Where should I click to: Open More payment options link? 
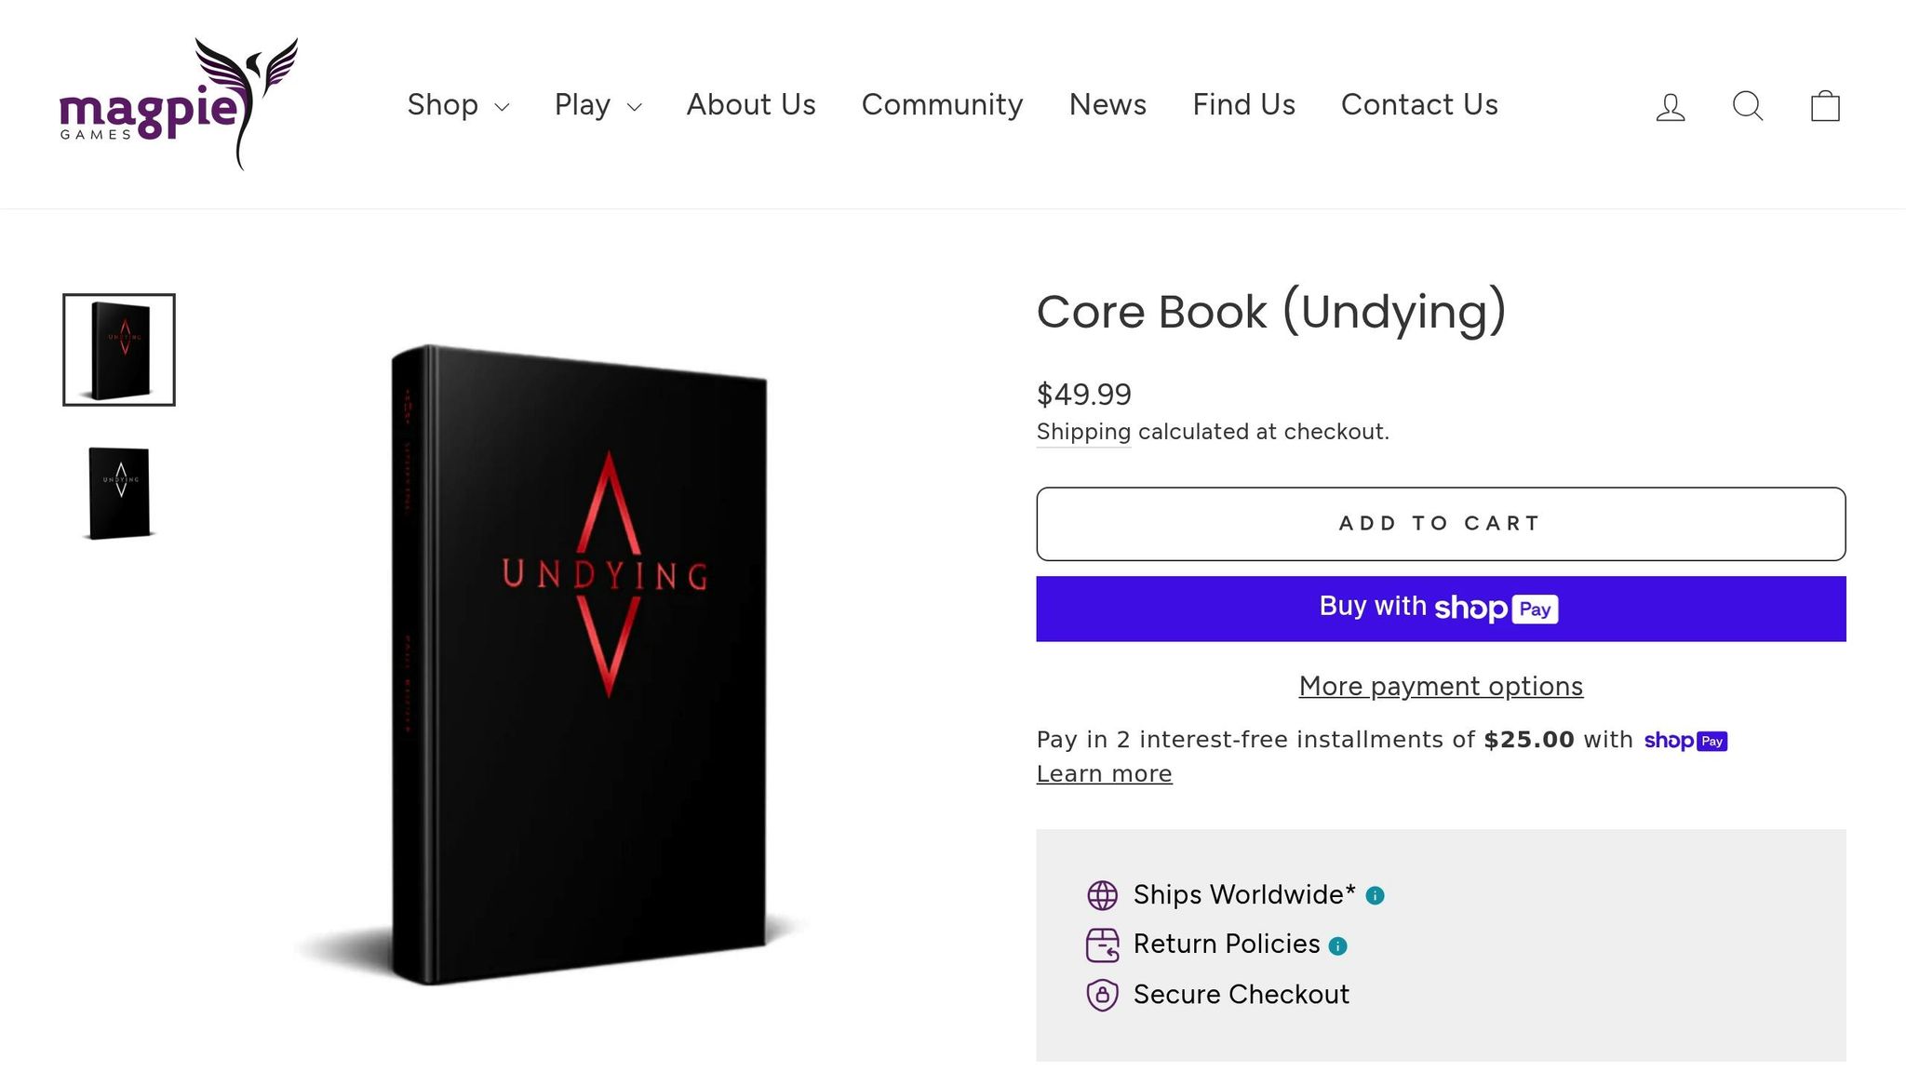click(x=1441, y=687)
